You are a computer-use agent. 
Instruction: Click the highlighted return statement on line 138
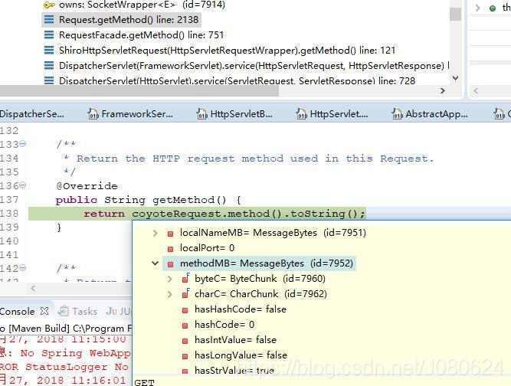[224, 214]
